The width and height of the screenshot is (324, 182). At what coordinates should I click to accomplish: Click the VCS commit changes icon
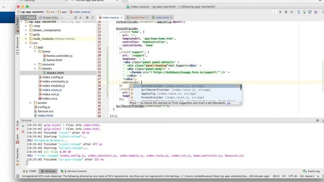304,12
